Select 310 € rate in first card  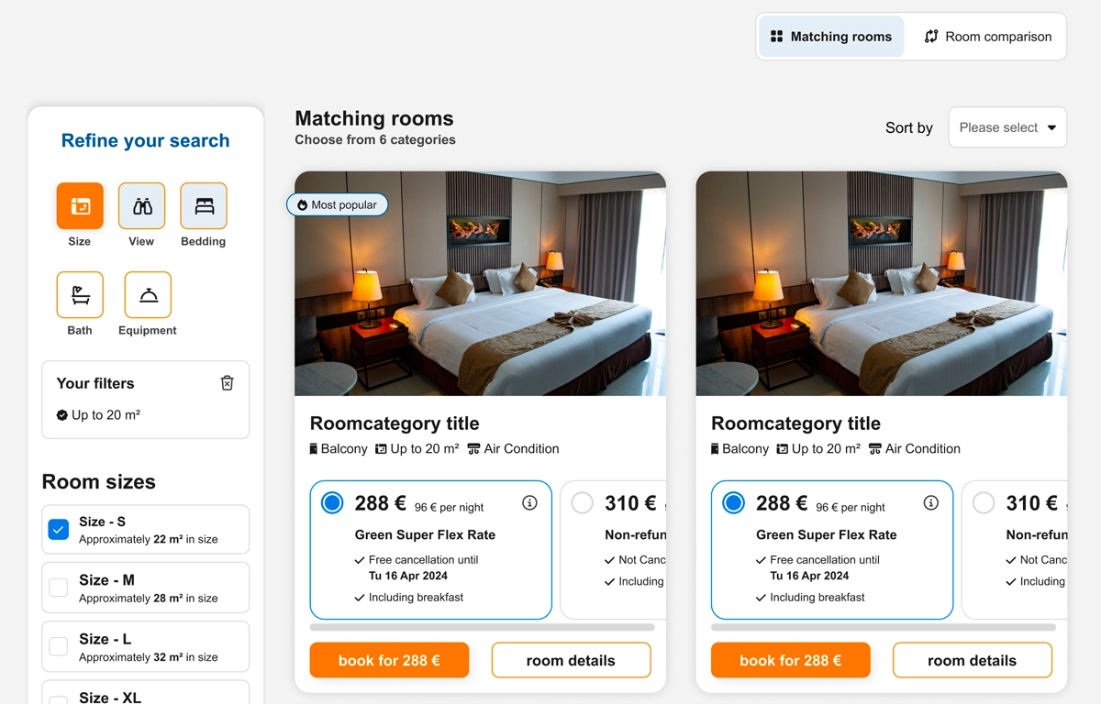pyautogui.click(x=582, y=503)
